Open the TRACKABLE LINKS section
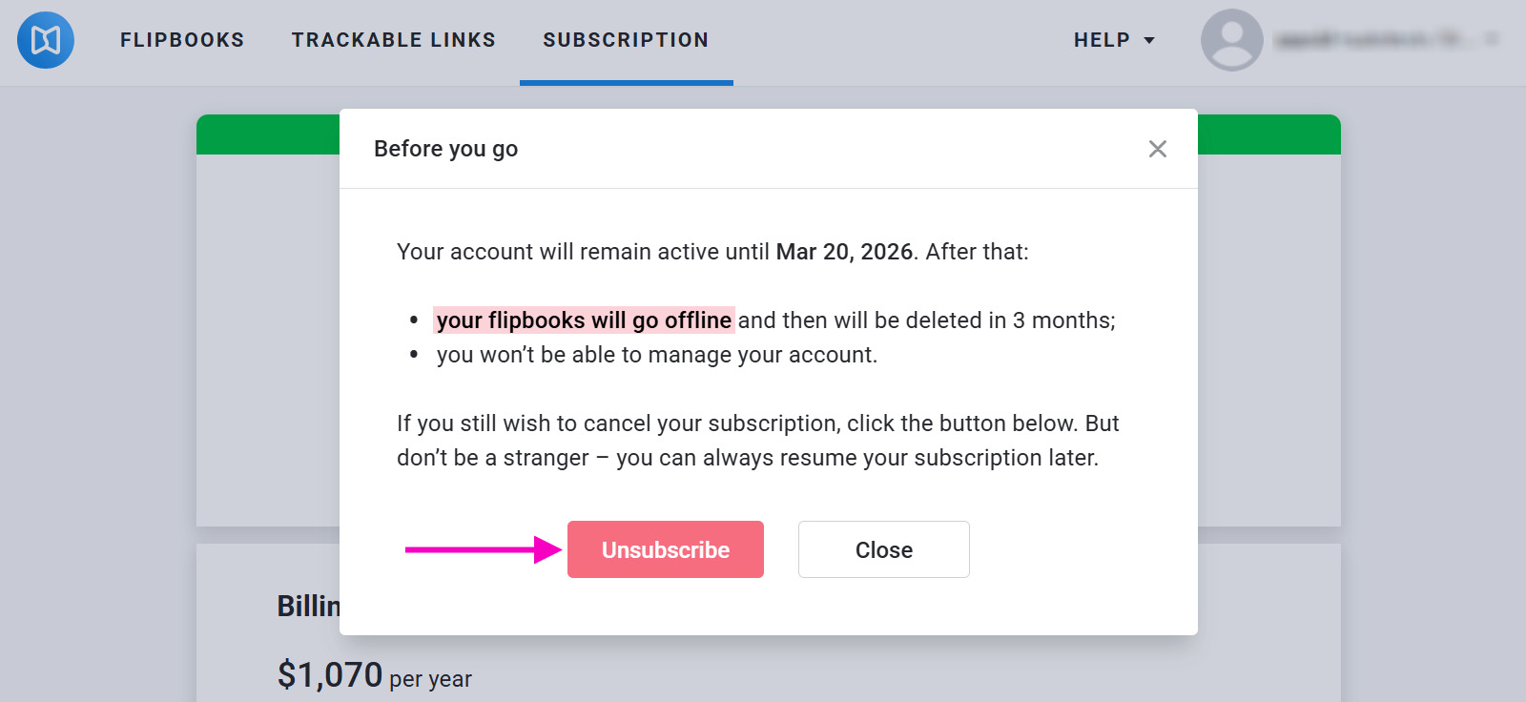Screen dimensions: 1526x702 coord(393,40)
